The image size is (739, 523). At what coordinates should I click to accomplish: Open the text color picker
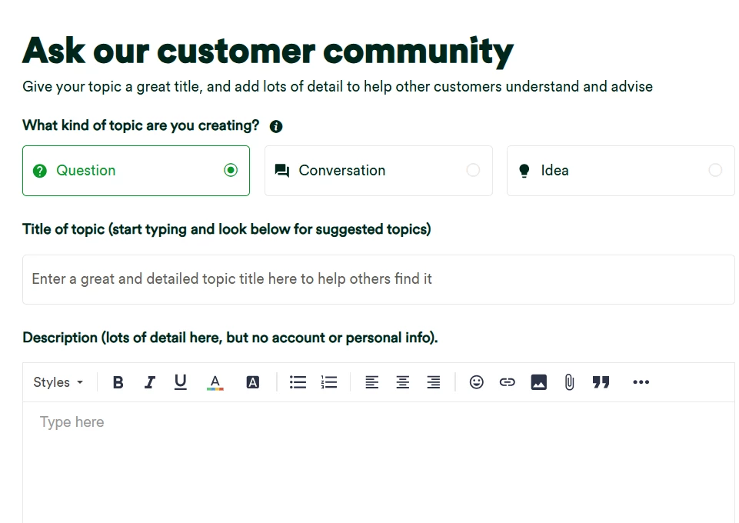point(215,382)
